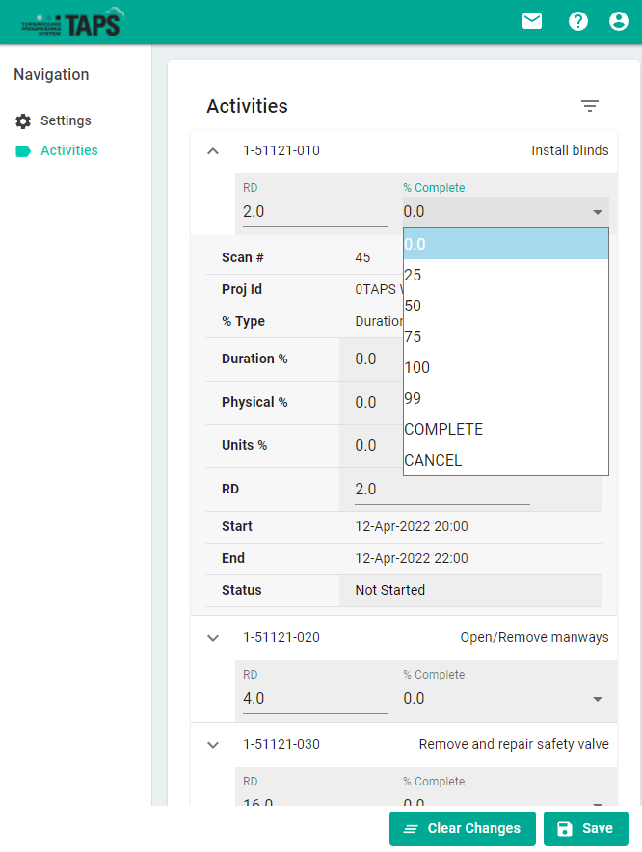
Task: Click the Clear Changes button
Action: tap(462, 829)
